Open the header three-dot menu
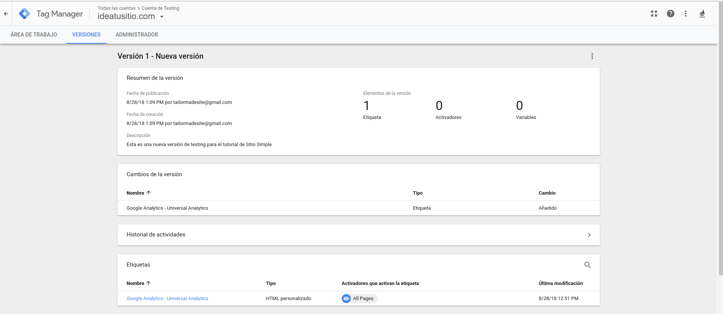 point(685,14)
